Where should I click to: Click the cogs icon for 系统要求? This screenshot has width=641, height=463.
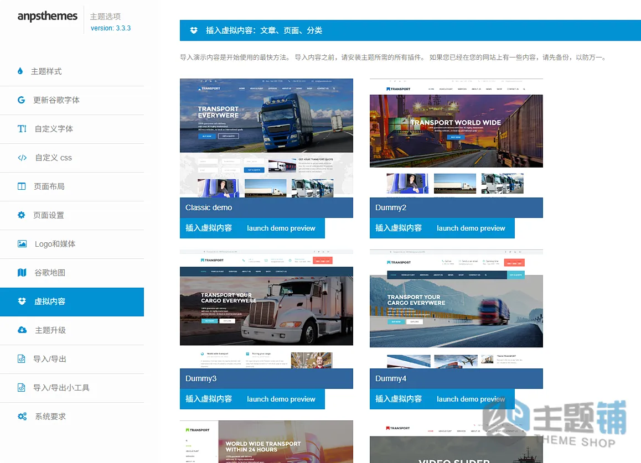click(x=22, y=417)
